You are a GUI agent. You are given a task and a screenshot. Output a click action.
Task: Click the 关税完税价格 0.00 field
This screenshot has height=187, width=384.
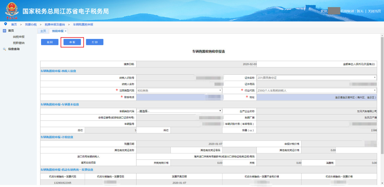click(x=196, y=163)
